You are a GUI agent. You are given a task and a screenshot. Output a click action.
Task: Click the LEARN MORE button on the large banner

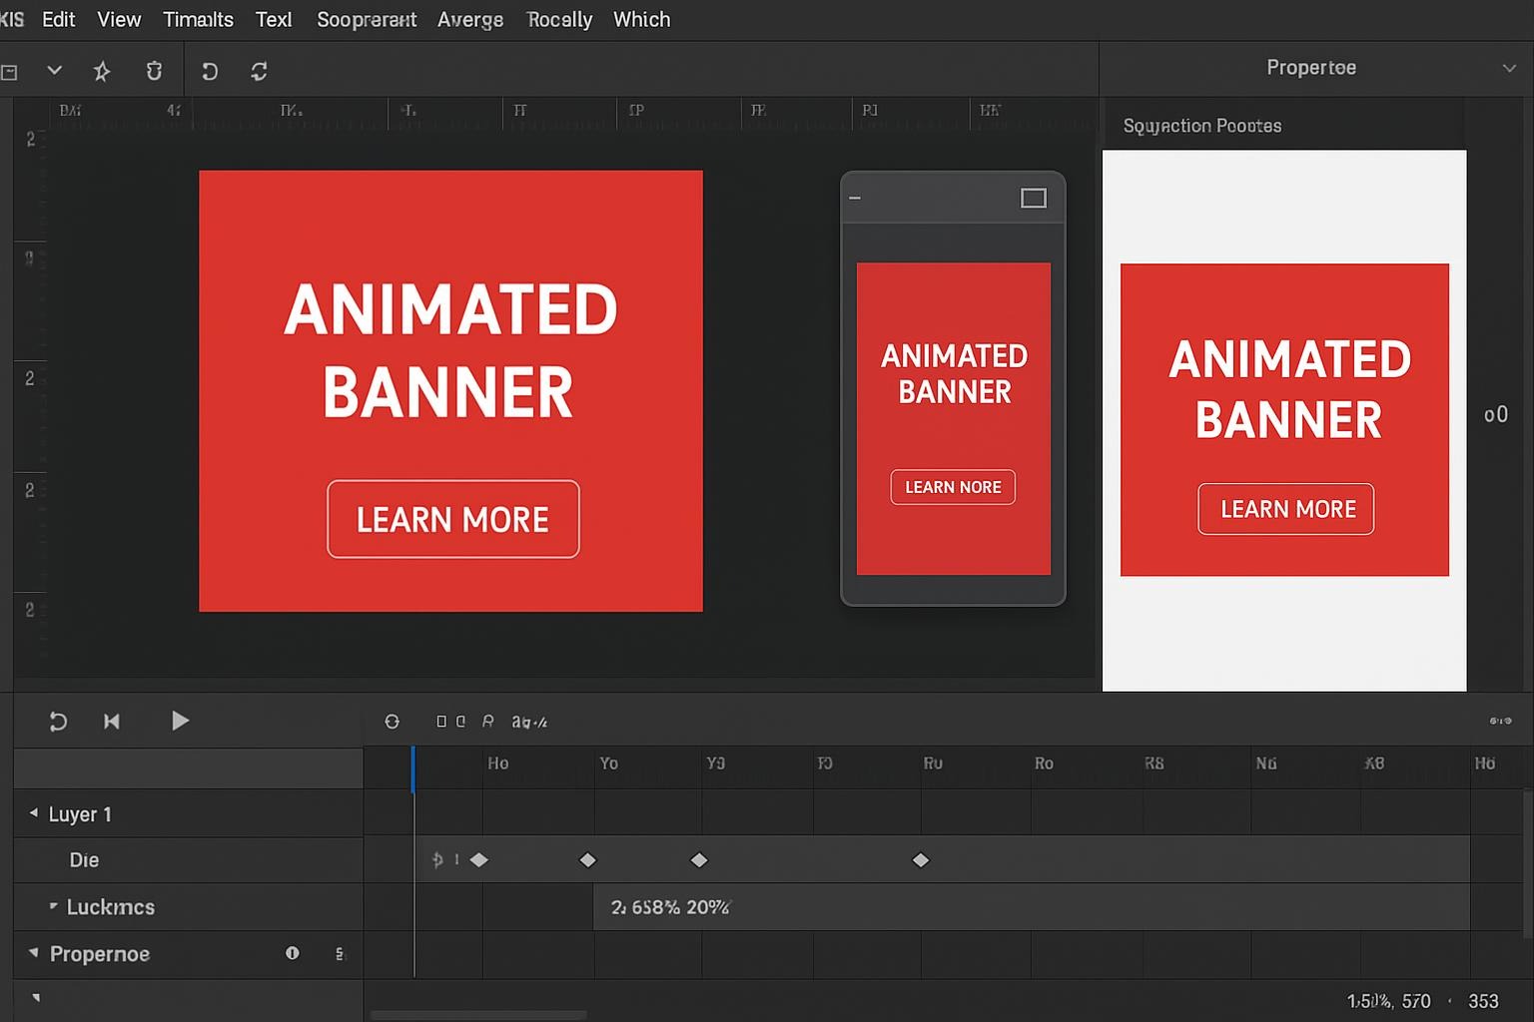pyautogui.click(x=451, y=519)
